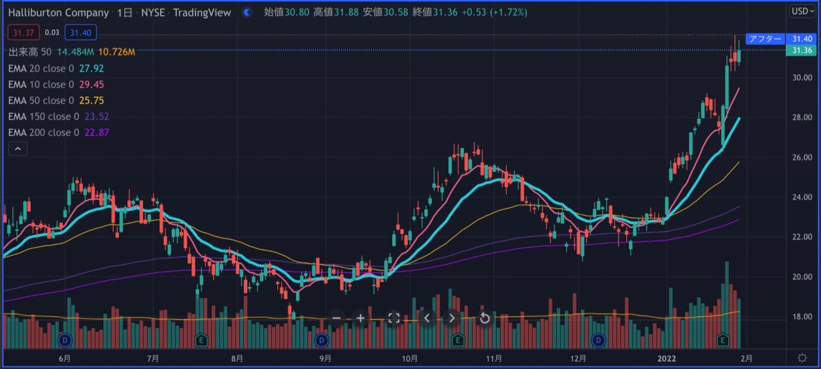Select the EMA 10 close 0 indicator

pyautogui.click(x=41, y=84)
